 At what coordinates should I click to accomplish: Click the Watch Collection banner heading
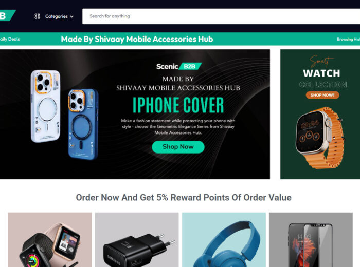322,78
